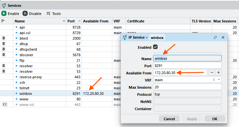
Task: Click the Disable pause icon
Action: [x=25, y=14]
